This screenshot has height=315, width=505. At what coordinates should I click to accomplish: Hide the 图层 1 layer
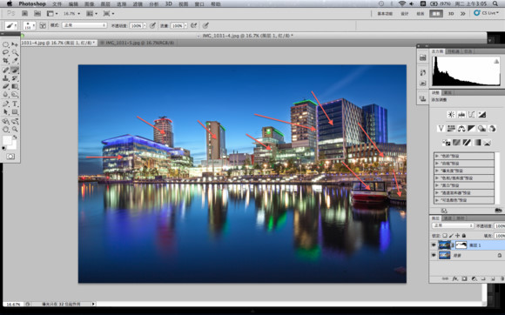click(434, 245)
